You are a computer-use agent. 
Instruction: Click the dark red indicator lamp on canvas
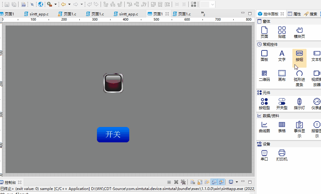[113, 83]
